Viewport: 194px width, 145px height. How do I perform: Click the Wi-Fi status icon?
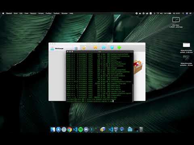tap(158, 13)
